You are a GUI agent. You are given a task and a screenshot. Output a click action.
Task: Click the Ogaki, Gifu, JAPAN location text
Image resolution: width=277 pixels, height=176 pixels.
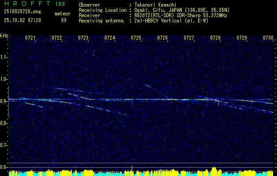coord(182,10)
